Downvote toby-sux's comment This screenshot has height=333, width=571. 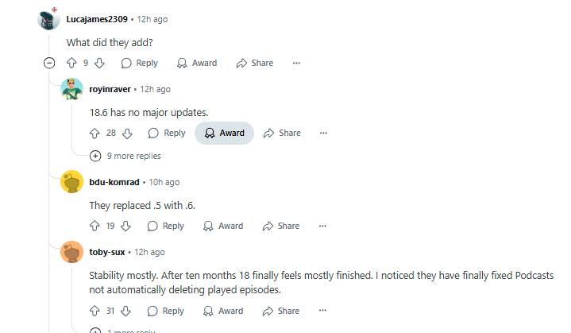pos(125,311)
